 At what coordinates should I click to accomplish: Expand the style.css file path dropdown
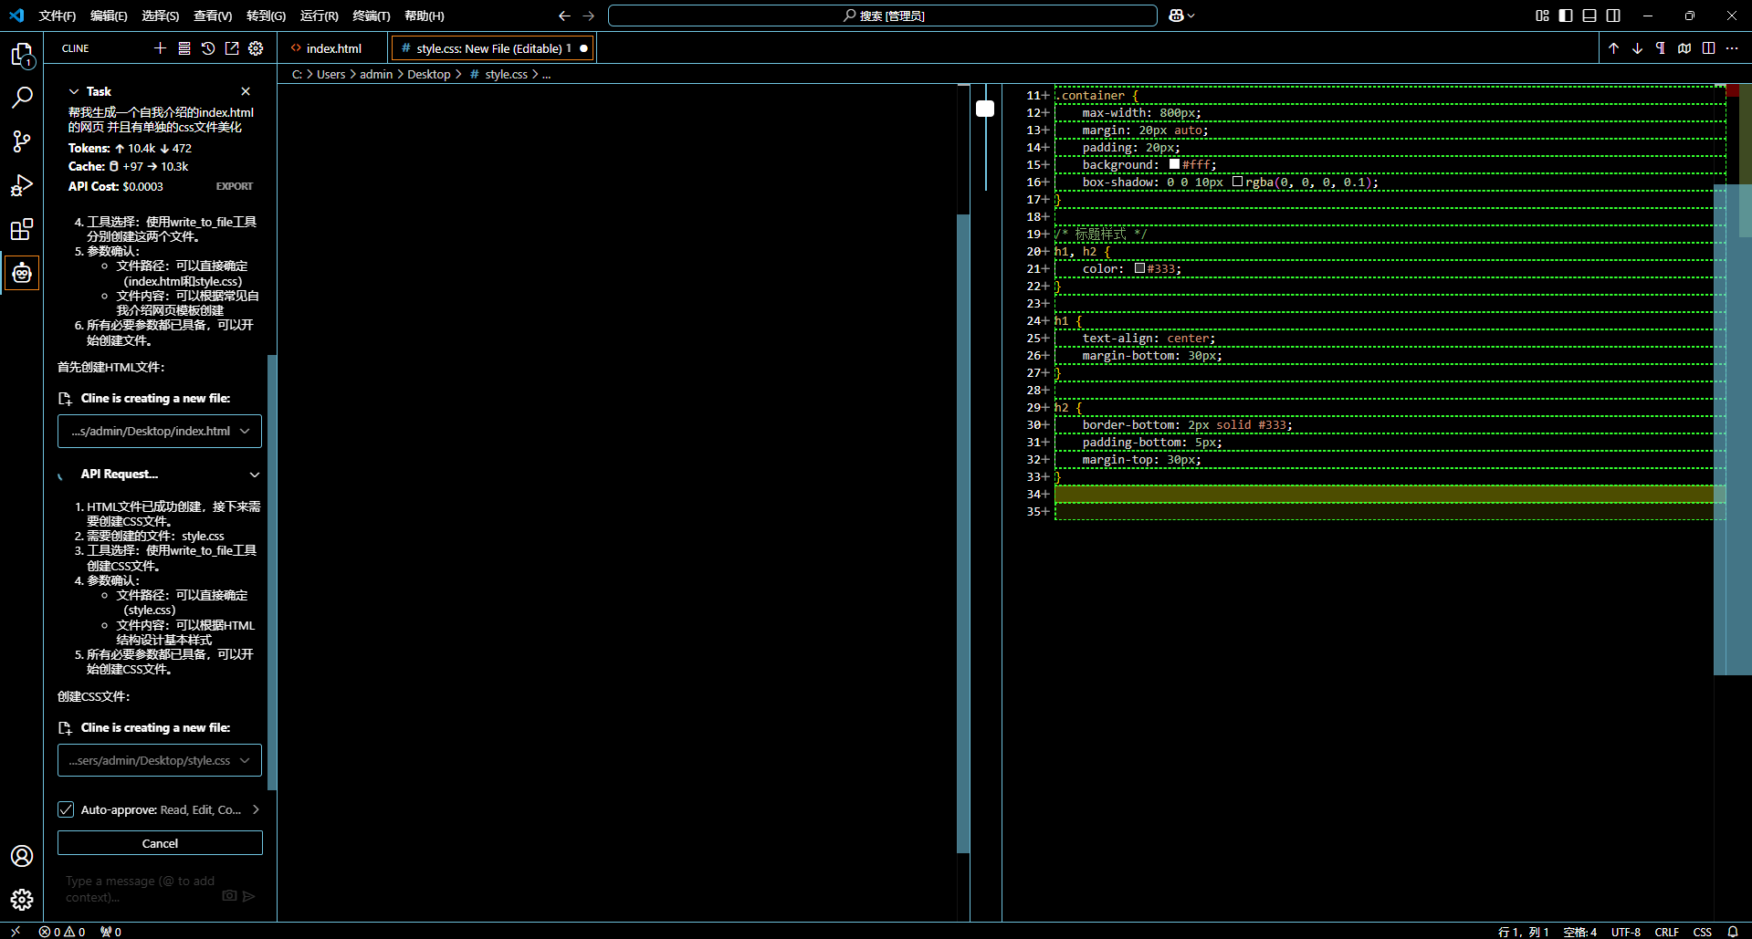tap(245, 761)
